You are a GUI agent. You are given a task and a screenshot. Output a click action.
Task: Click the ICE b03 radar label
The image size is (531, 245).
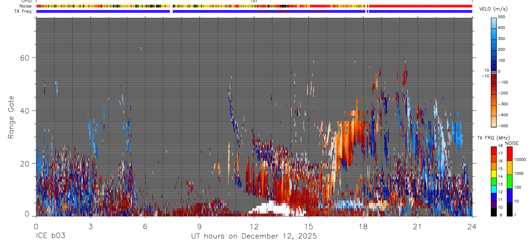click(51, 236)
